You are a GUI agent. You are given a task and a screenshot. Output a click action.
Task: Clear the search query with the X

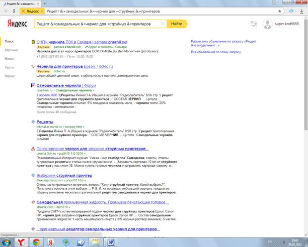click(x=163, y=24)
